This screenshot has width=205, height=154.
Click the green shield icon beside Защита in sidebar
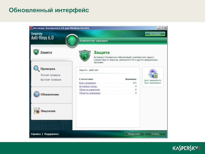pyautogui.click(x=36, y=52)
